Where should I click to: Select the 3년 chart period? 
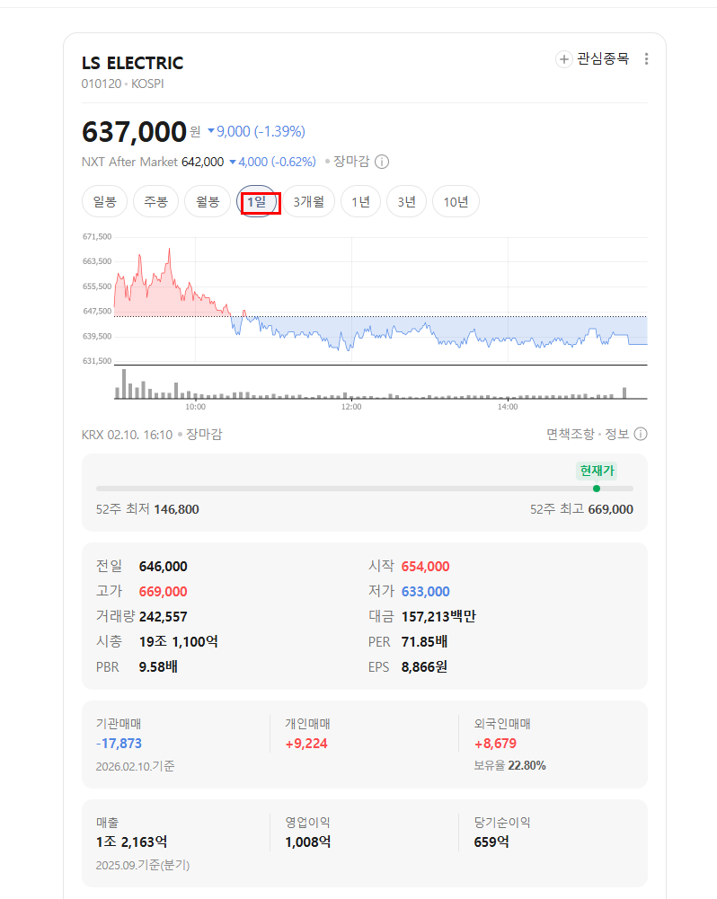[x=407, y=202]
